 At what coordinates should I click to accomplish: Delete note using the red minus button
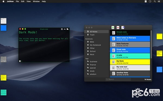click(118, 27)
